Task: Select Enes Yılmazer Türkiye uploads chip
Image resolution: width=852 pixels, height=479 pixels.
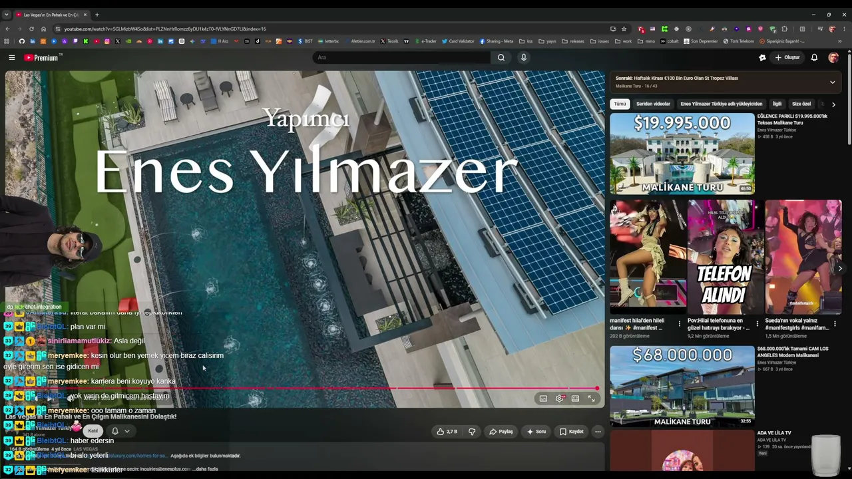Action: coord(721,104)
